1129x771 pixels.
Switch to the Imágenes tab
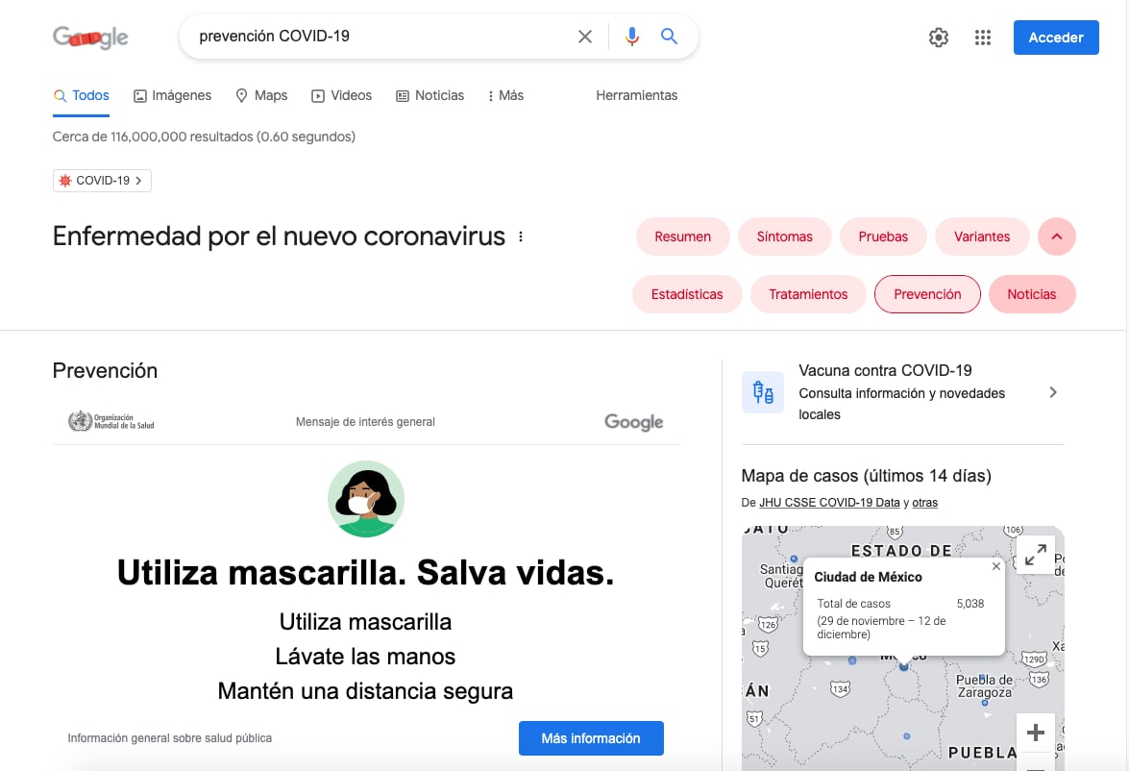pos(172,95)
